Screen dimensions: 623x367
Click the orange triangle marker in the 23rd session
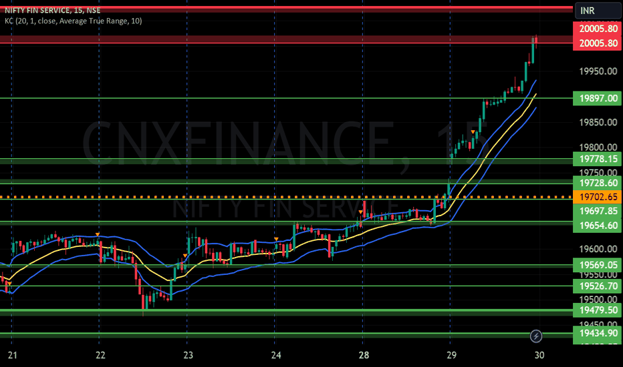(x=184, y=256)
